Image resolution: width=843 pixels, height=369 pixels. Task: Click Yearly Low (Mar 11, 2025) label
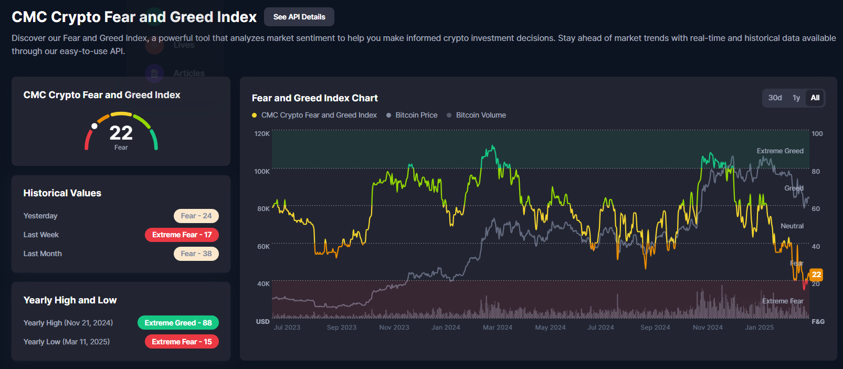(67, 342)
